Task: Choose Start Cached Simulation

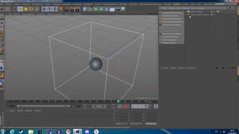Action: click(172, 19)
